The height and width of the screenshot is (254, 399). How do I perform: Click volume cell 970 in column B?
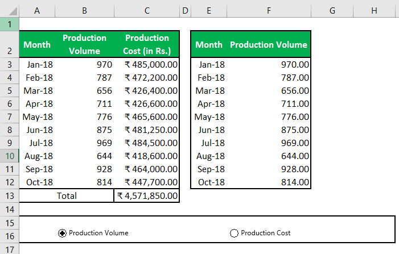click(84, 65)
